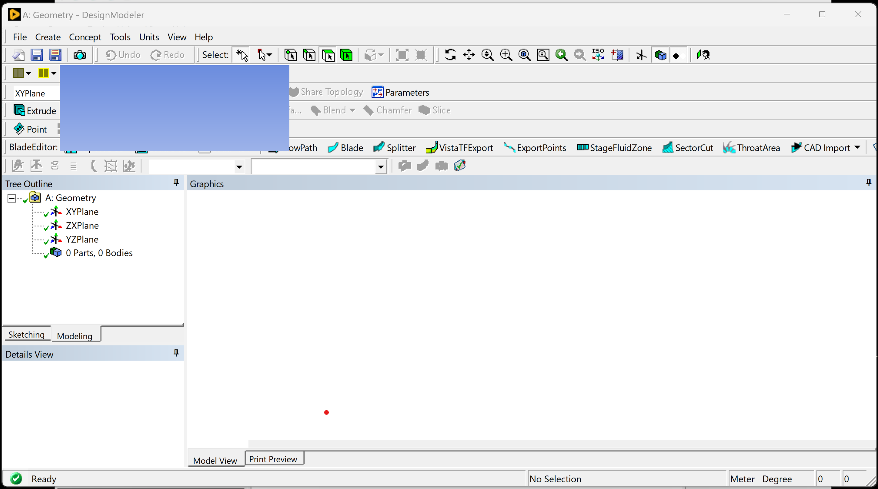Save the project with the blue floppy icon
Screen dimensions: 878x489
[x=36, y=55]
